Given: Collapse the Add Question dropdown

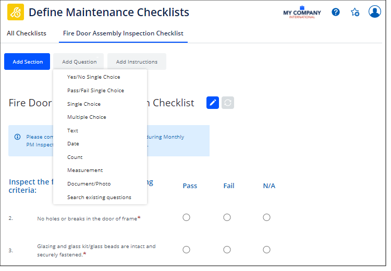Looking at the screenshot, I should tap(79, 61).
